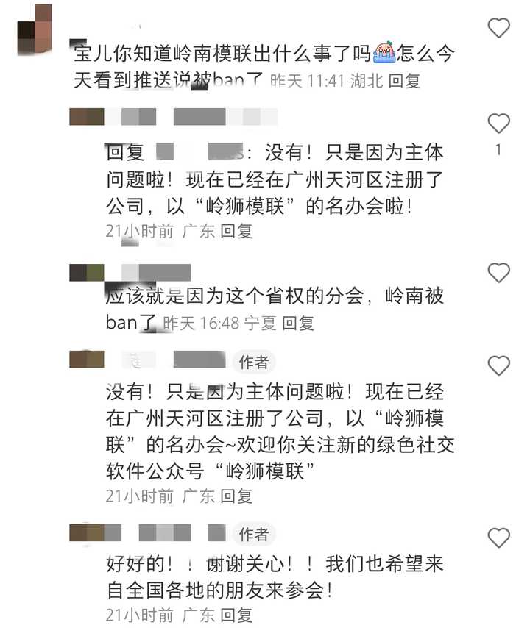This screenshot has width=530, height=628.
Task: Tap the like count 1
Action: 498,150
